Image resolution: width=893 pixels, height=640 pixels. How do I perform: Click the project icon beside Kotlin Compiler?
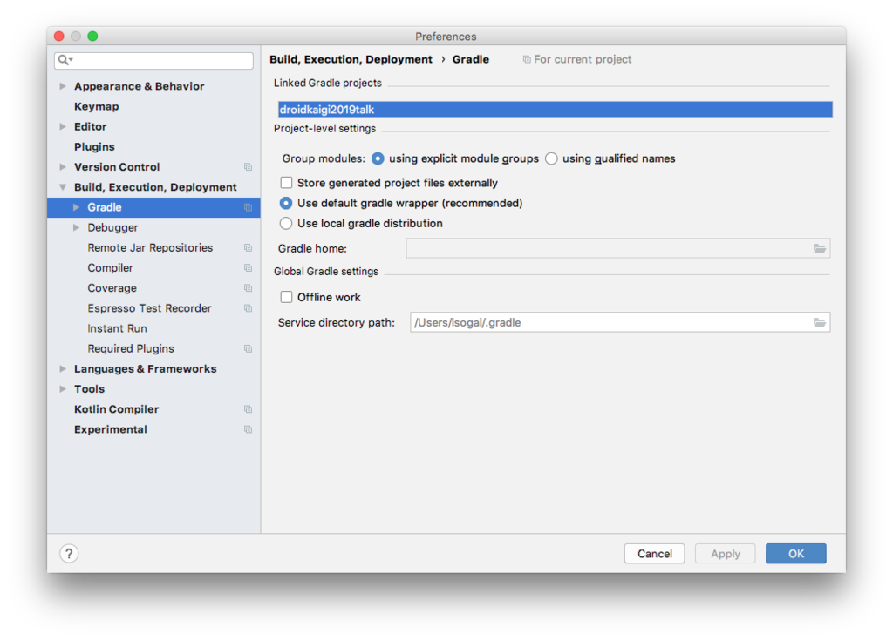pyautogui.click(x=248, y=409)
